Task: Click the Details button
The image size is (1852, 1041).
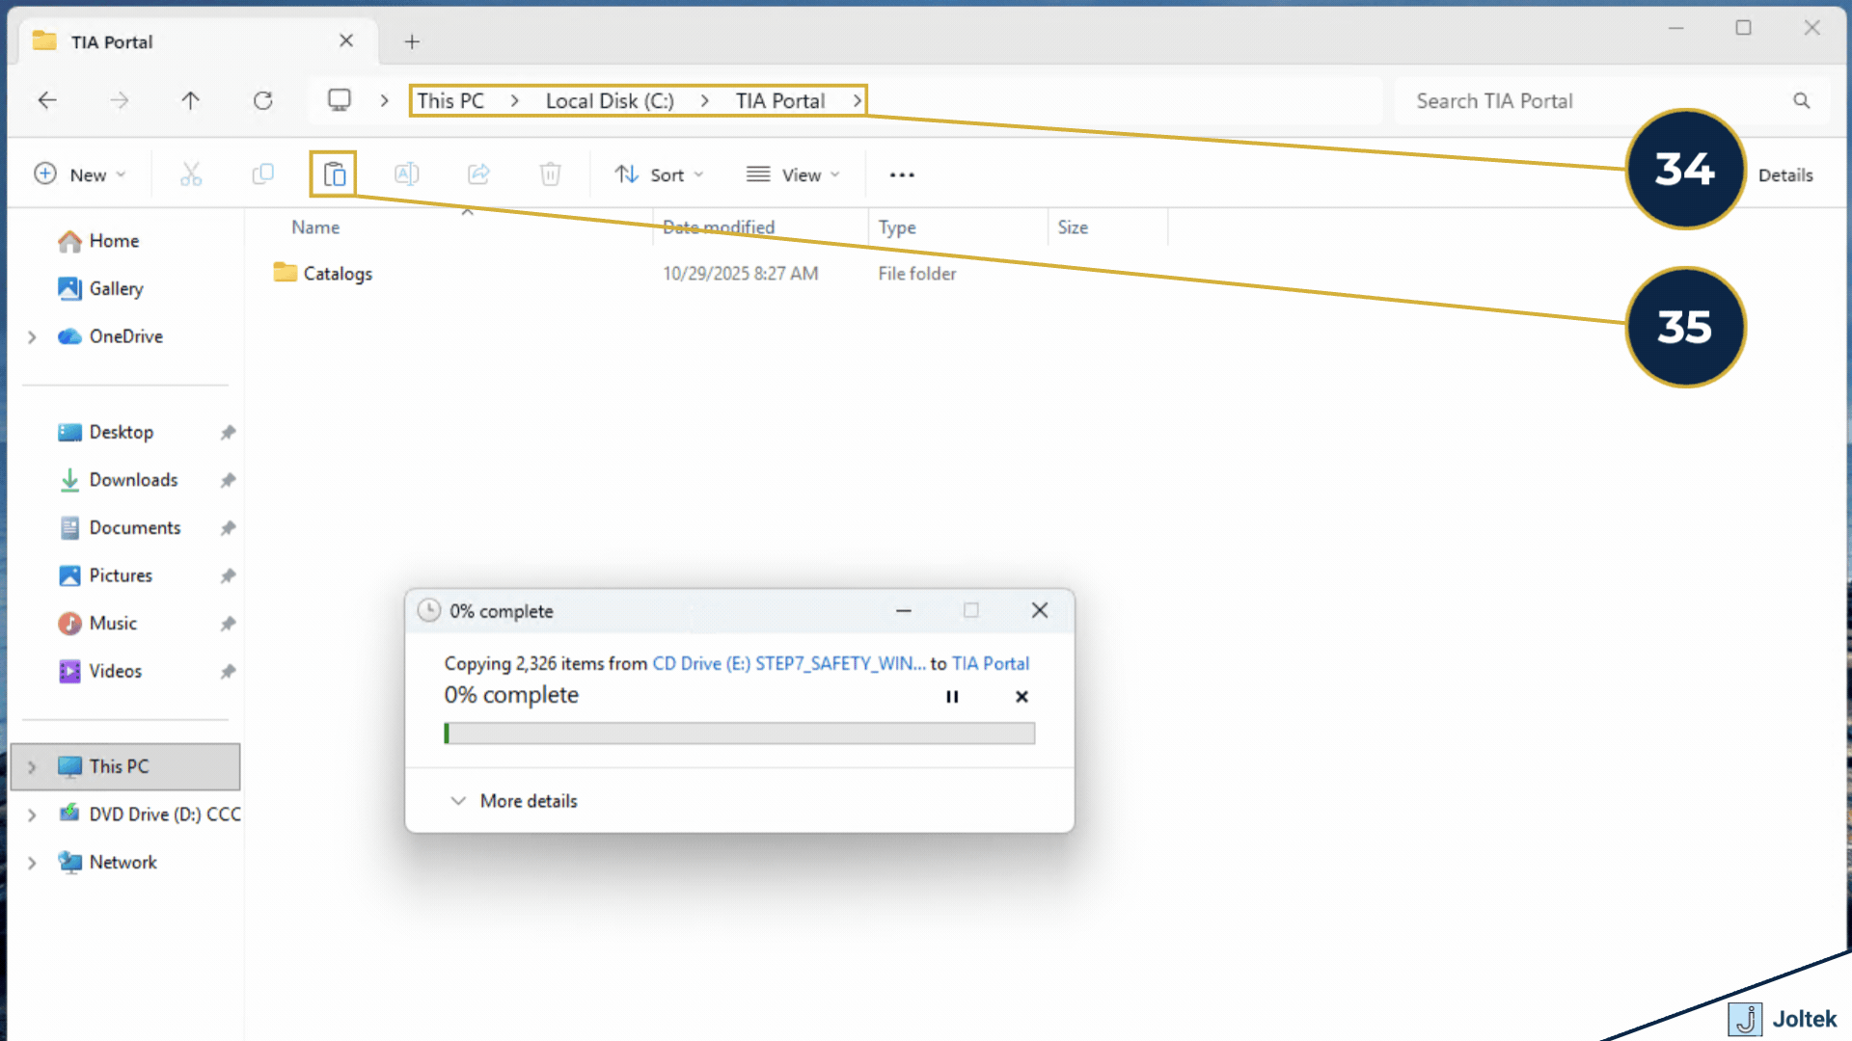Action: [x=1785, y=174]
